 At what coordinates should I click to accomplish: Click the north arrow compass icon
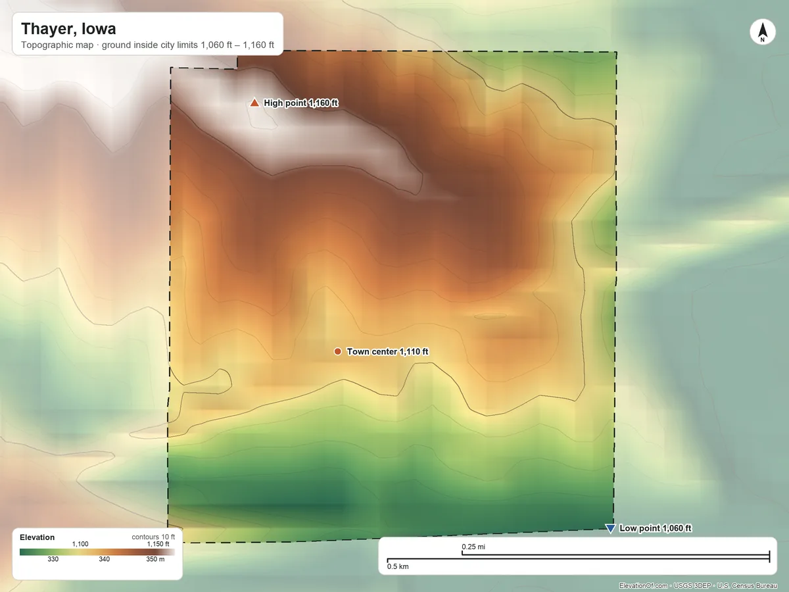tap(762, 32)
